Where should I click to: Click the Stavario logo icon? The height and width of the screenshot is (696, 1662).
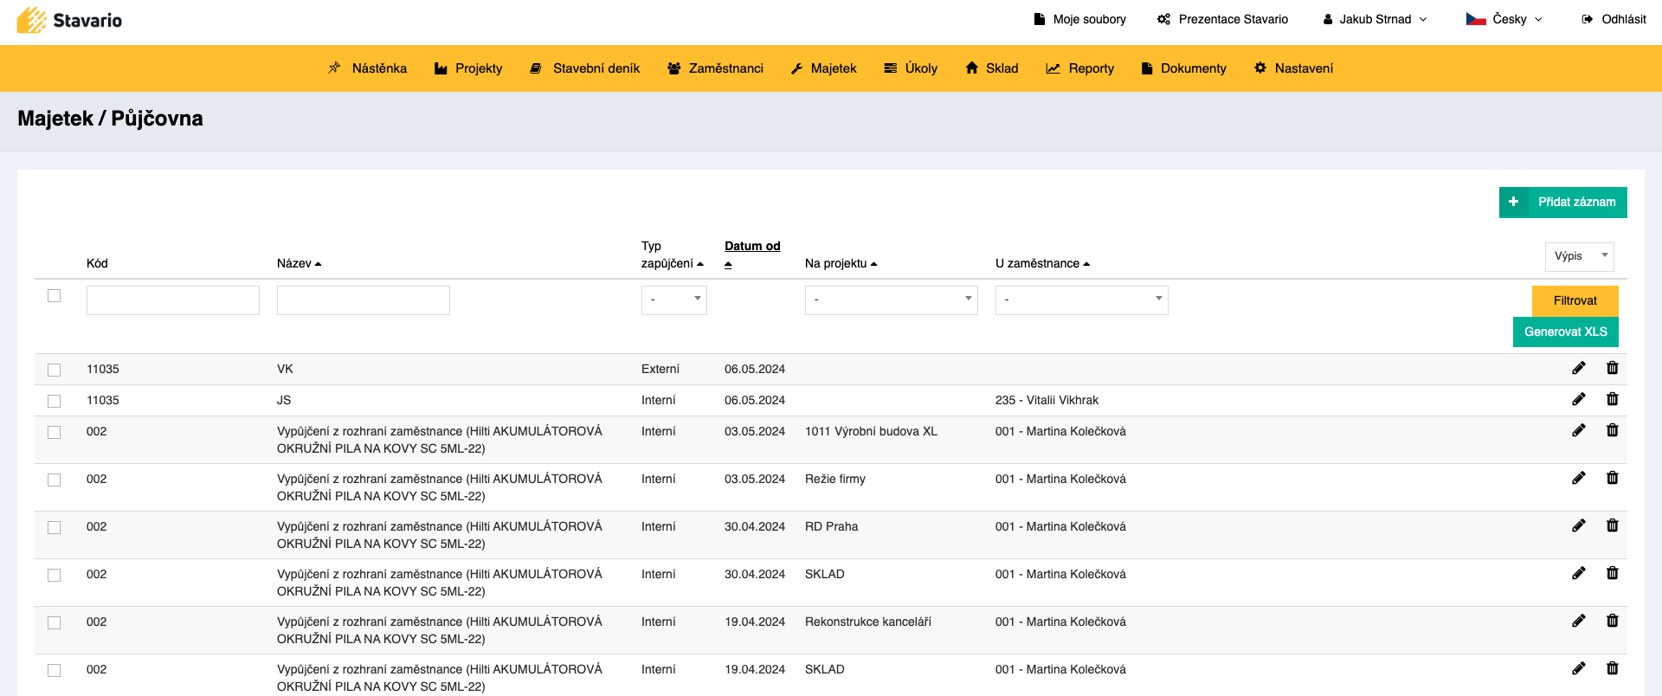click(32, 20)
